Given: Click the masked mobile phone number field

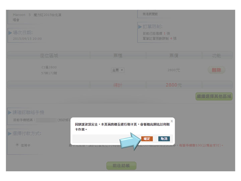Looking at the screenshot, I should click(x=46, y=120).
